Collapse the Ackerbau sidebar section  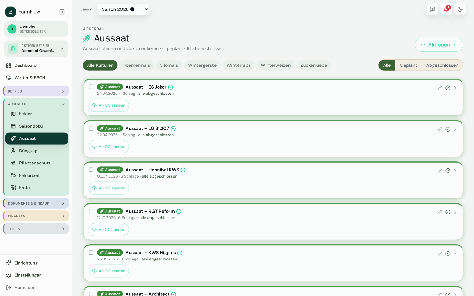(x=36, y=104)
